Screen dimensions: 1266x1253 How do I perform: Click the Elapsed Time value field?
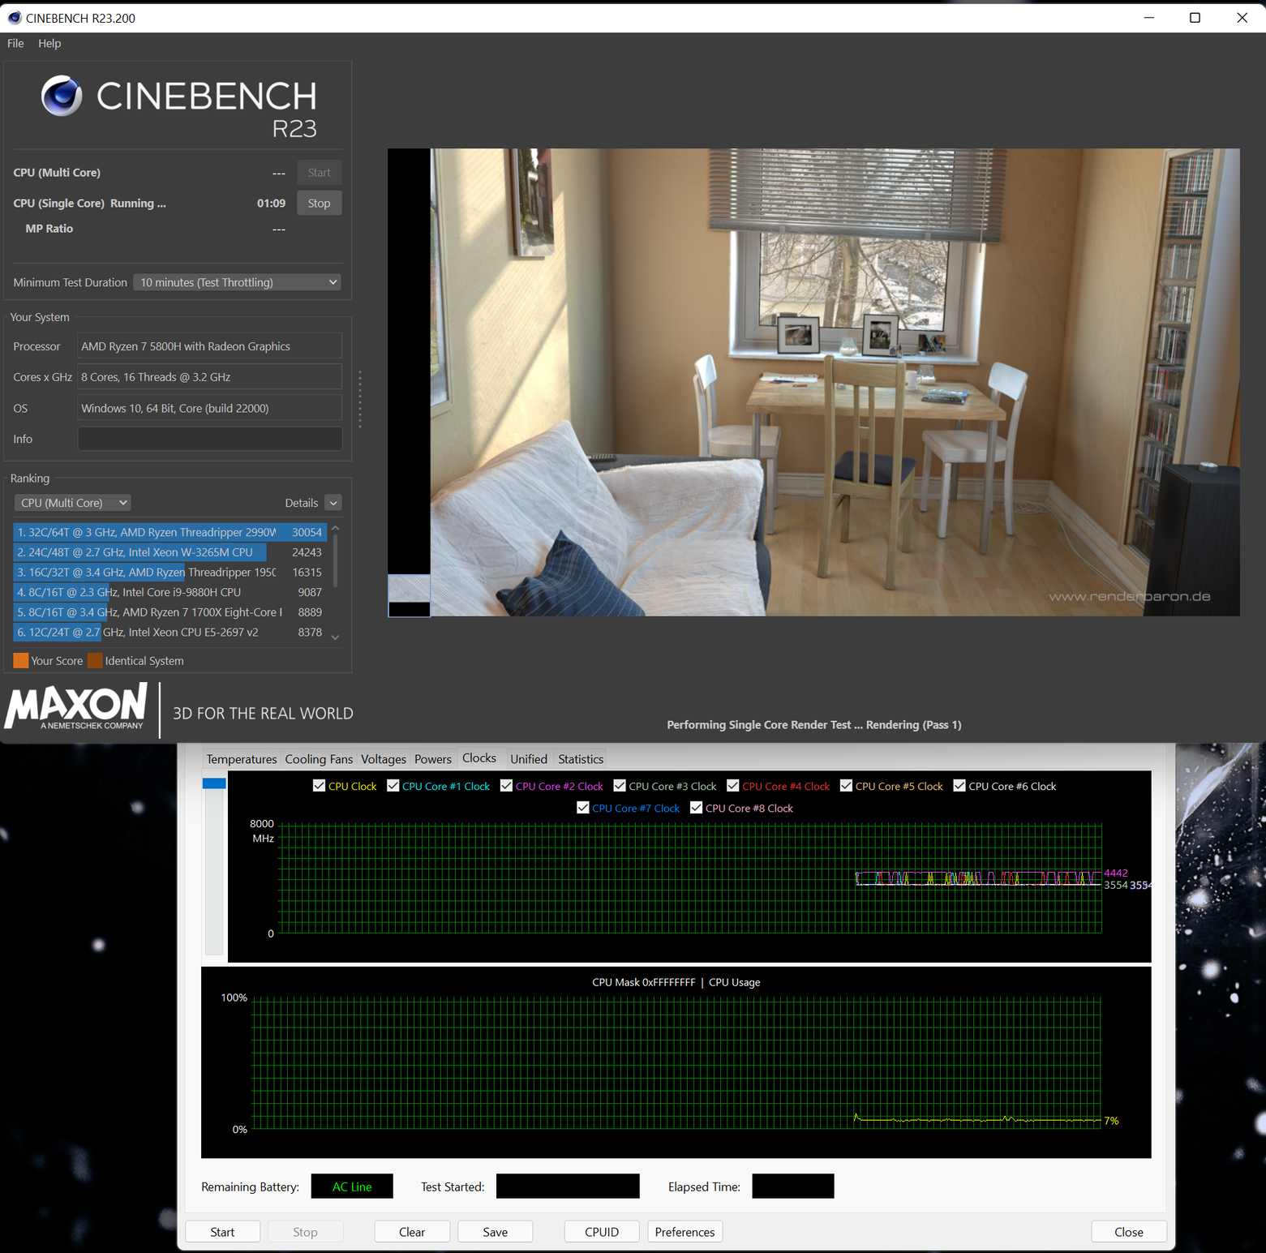(793, 1186)
